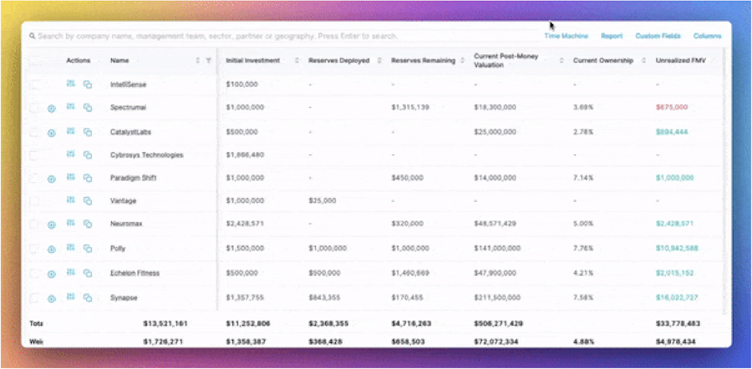Expand Paradigm Shift row with plus icon

click(52, 179)
